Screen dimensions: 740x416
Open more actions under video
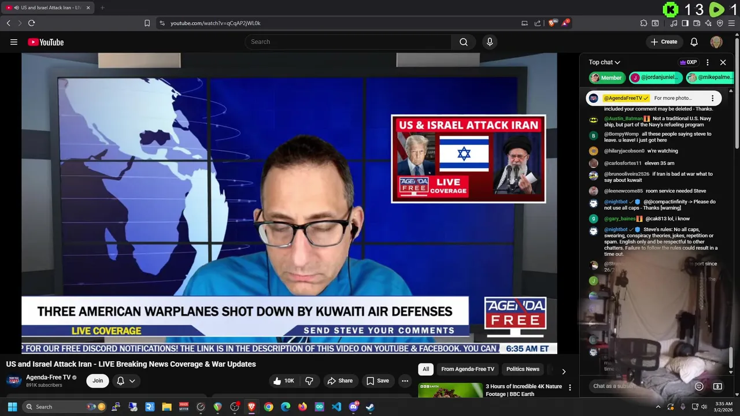[405, 381]
